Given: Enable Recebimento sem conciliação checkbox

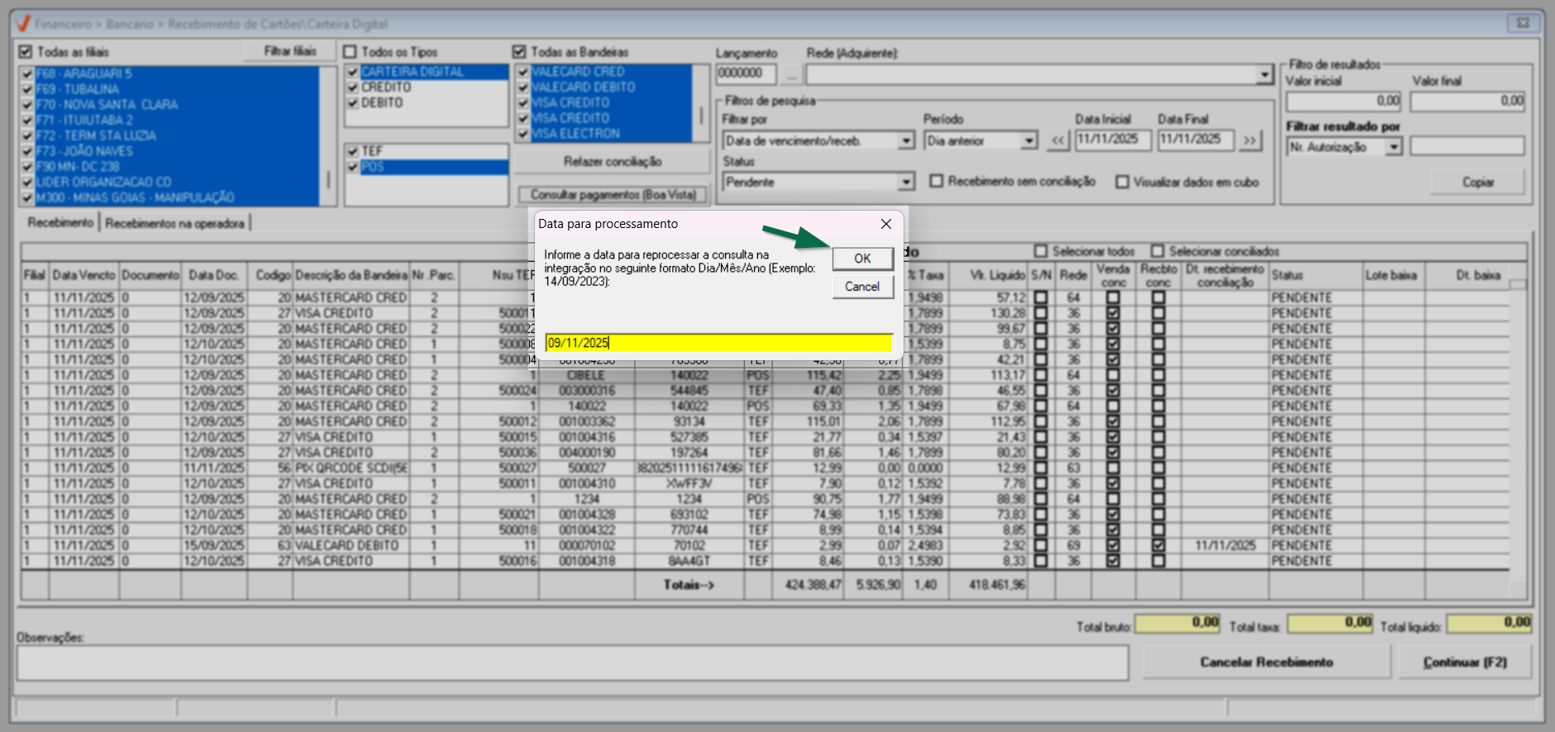Looking at the screenshot, I should tap(937, 181).
